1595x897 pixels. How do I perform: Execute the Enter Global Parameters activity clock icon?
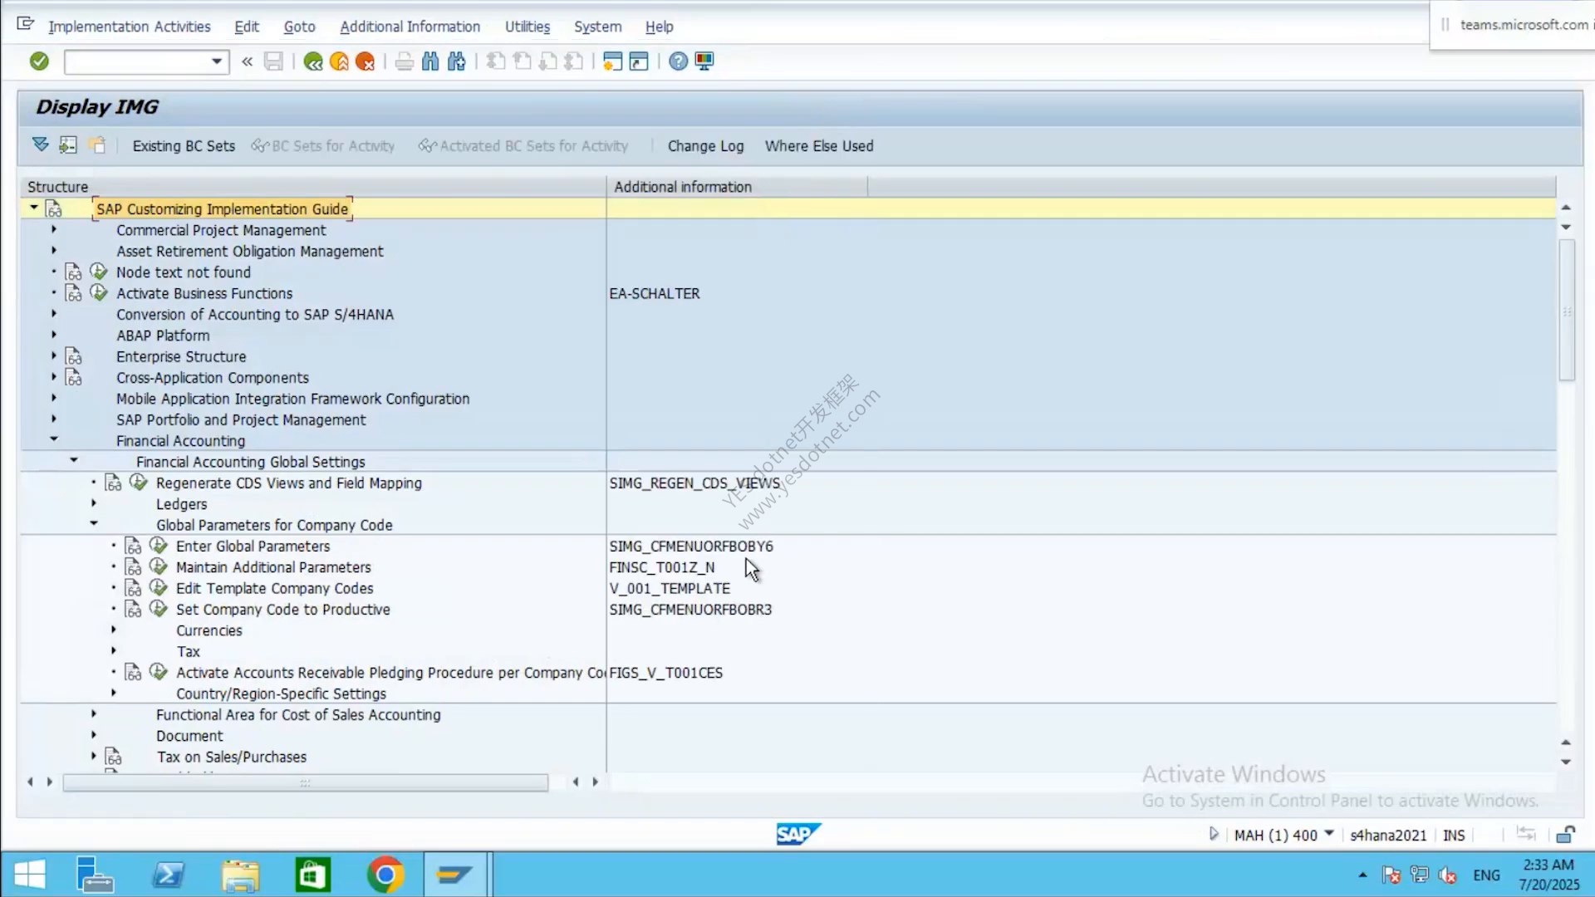coord(158,546)
